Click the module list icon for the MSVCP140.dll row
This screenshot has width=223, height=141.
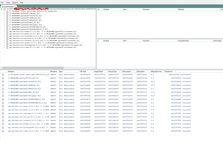(3, 89)
